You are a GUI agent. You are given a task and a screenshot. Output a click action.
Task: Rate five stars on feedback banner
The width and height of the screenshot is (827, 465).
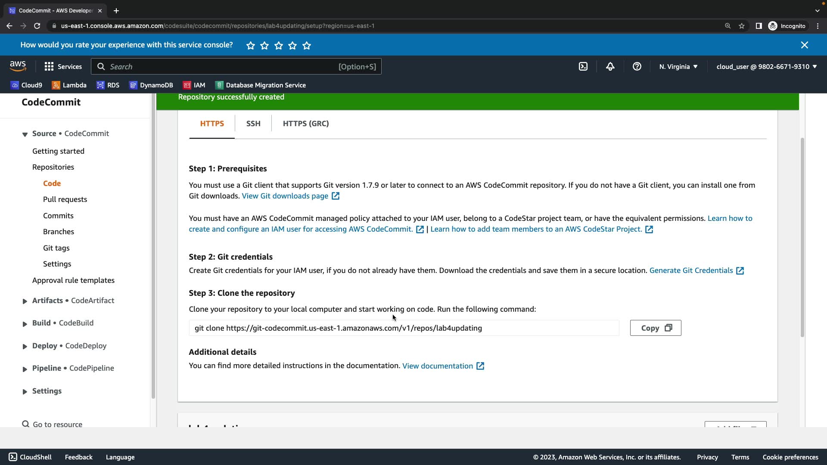[307, 45]
